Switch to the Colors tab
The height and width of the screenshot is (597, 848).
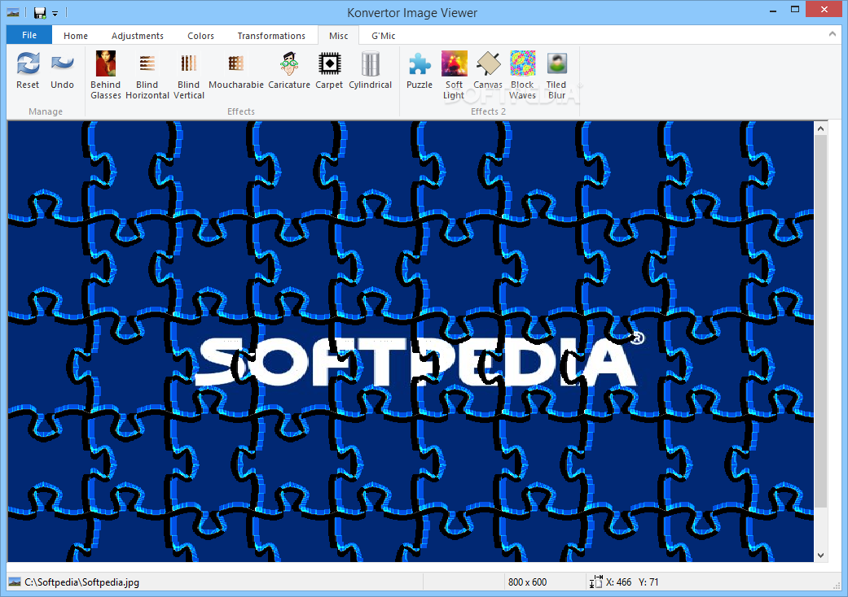pos(200,36)
